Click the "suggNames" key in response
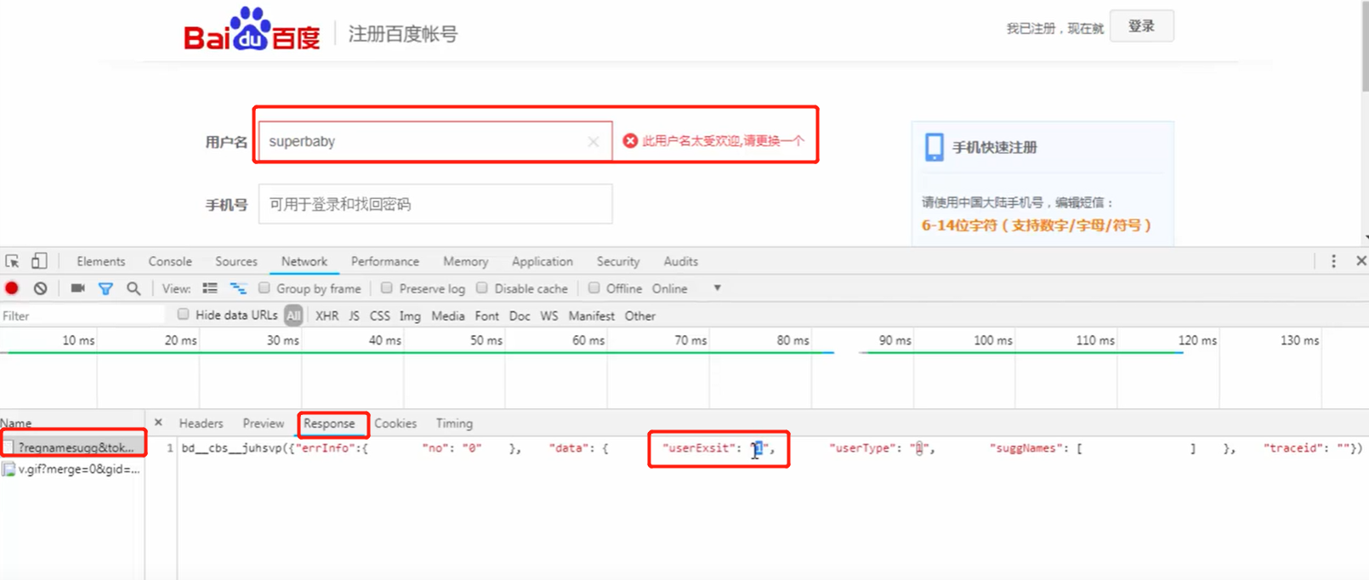This screenshot has height=580, width=1369. point(1027,447)
